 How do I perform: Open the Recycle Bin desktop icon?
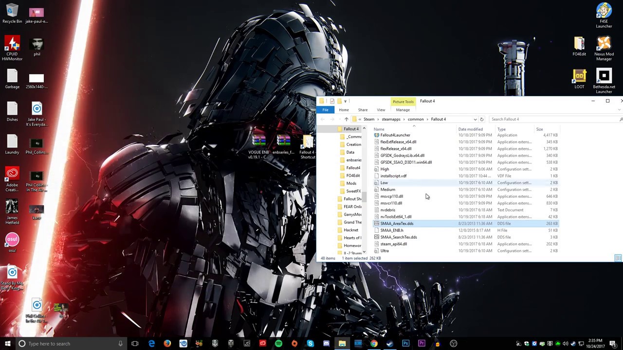(12, 14)
